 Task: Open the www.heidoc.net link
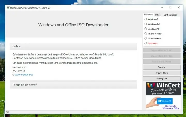tap(24, 75)
